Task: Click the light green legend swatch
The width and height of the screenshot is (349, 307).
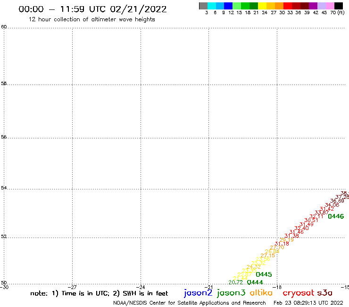Action: click(237, 6)
